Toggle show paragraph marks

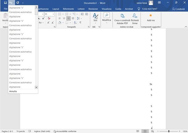(80, 23)
